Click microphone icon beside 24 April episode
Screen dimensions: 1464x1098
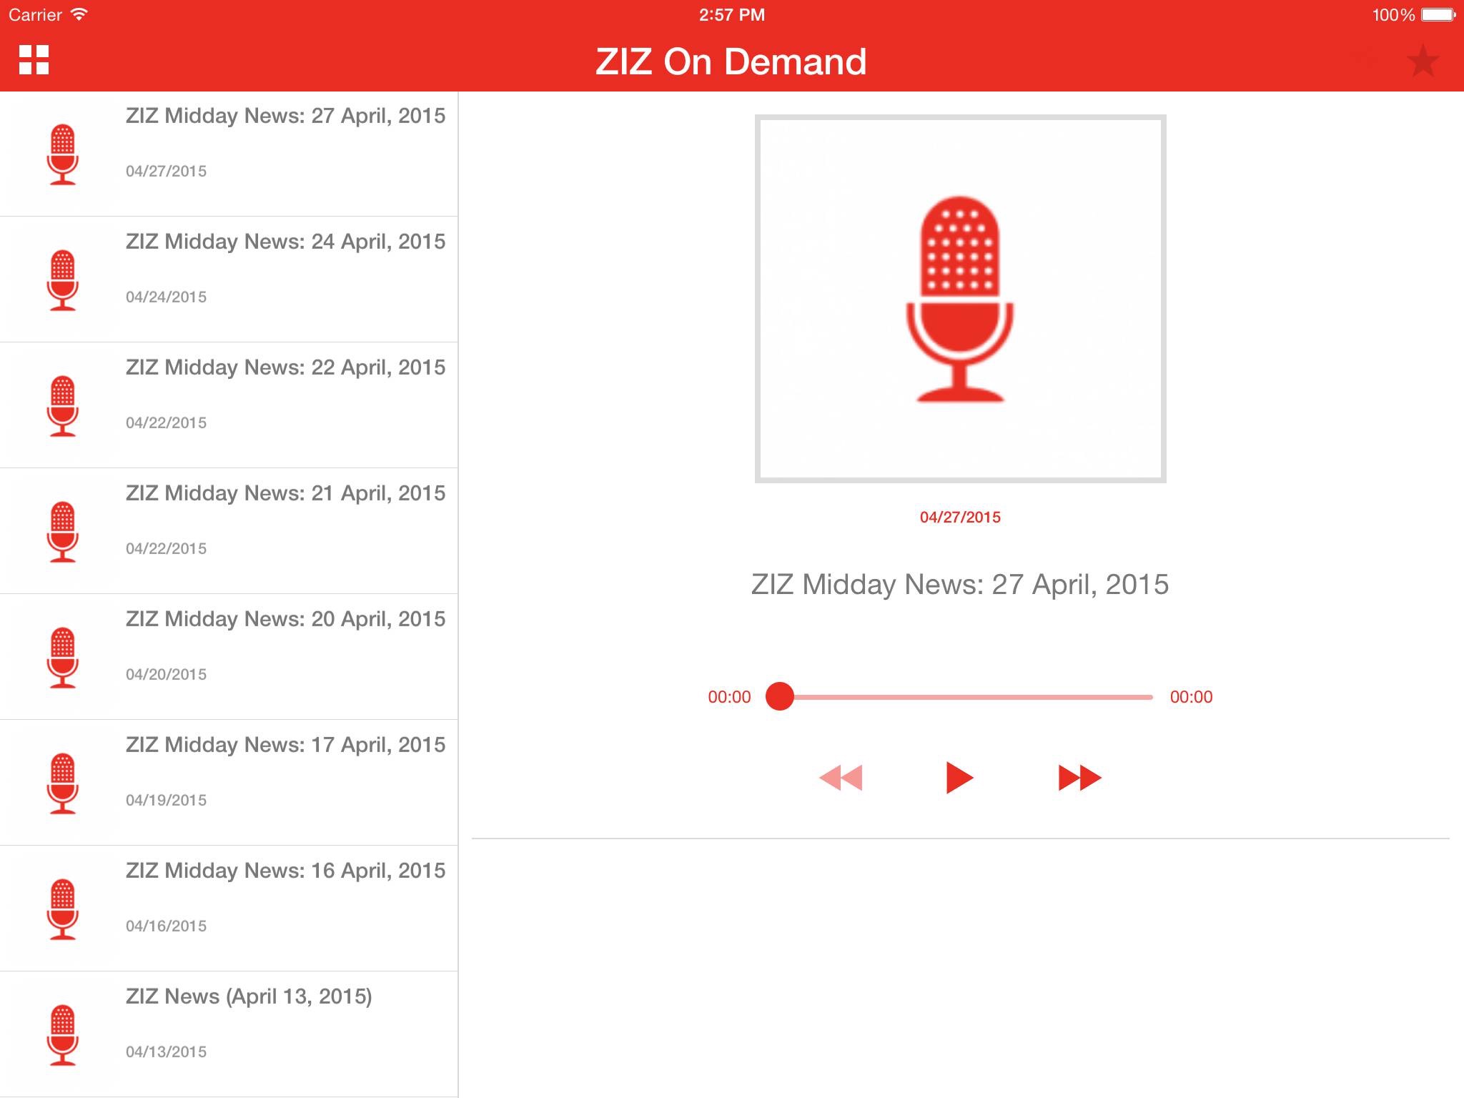62,280
